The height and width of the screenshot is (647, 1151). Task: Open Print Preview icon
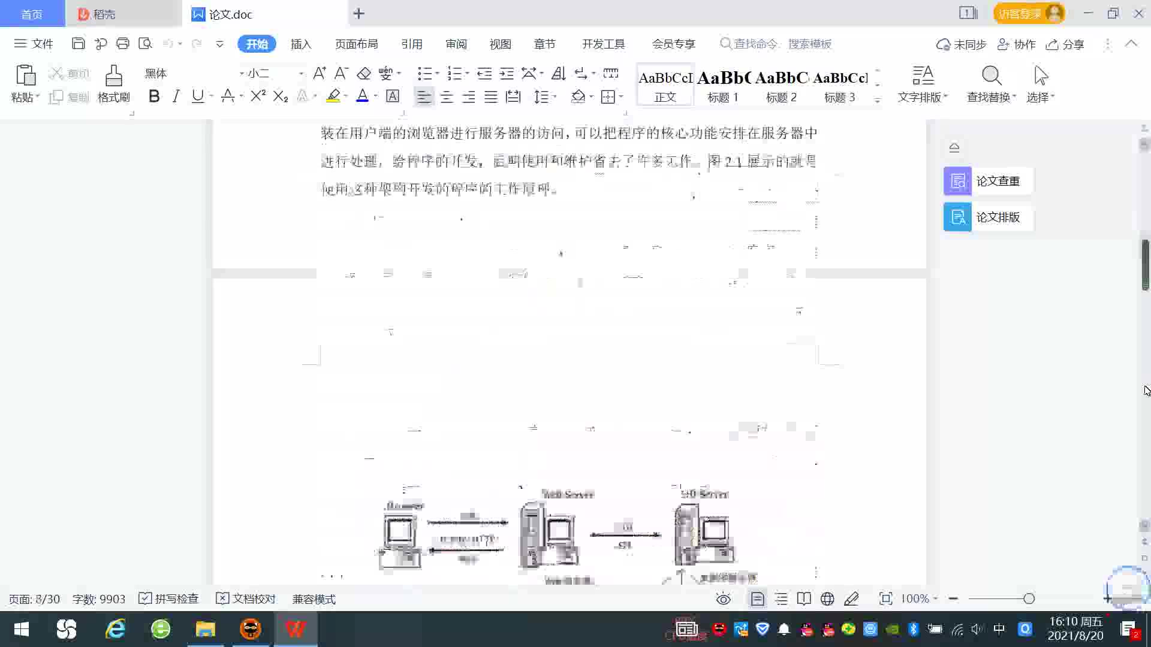145,44
